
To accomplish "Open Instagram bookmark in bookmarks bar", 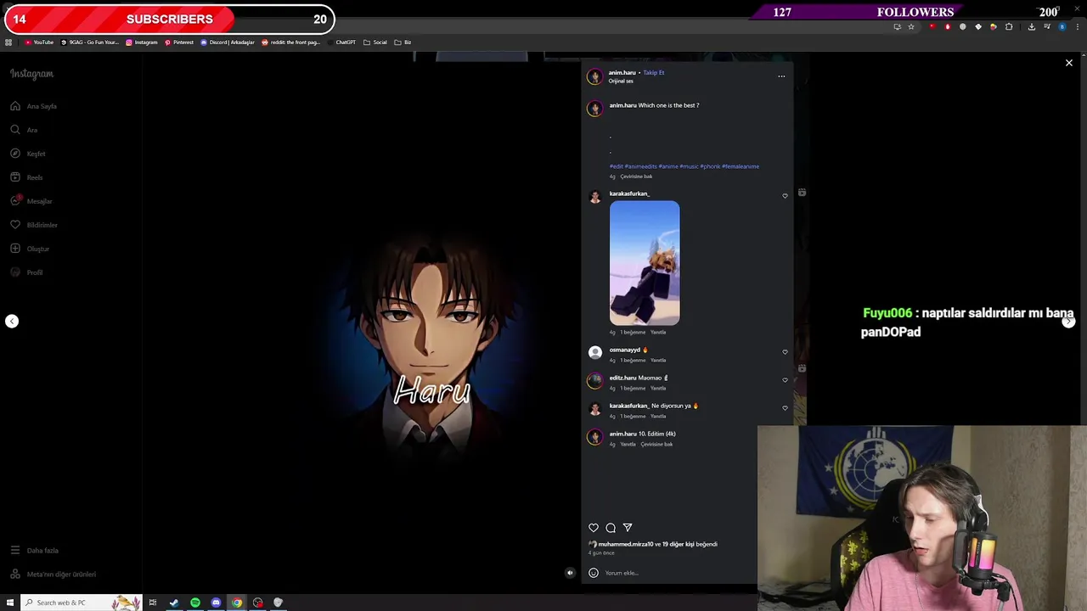I will (141, 42).
